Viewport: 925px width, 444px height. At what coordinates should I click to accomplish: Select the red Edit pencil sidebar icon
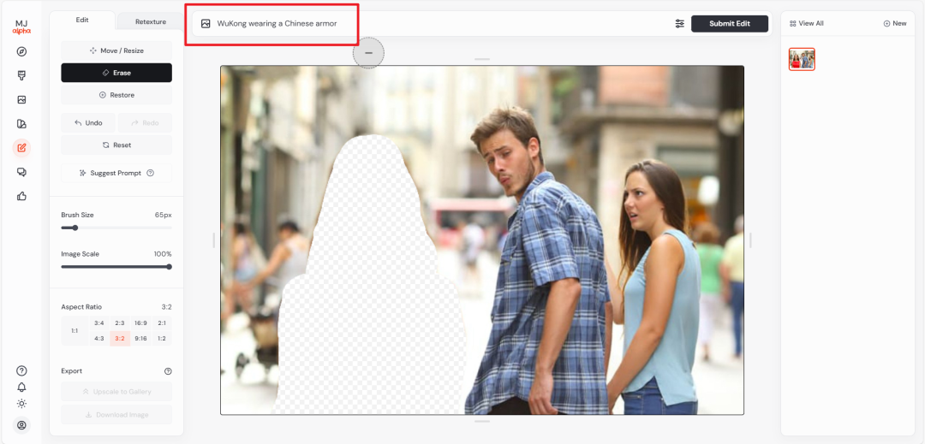pos(21,148)
